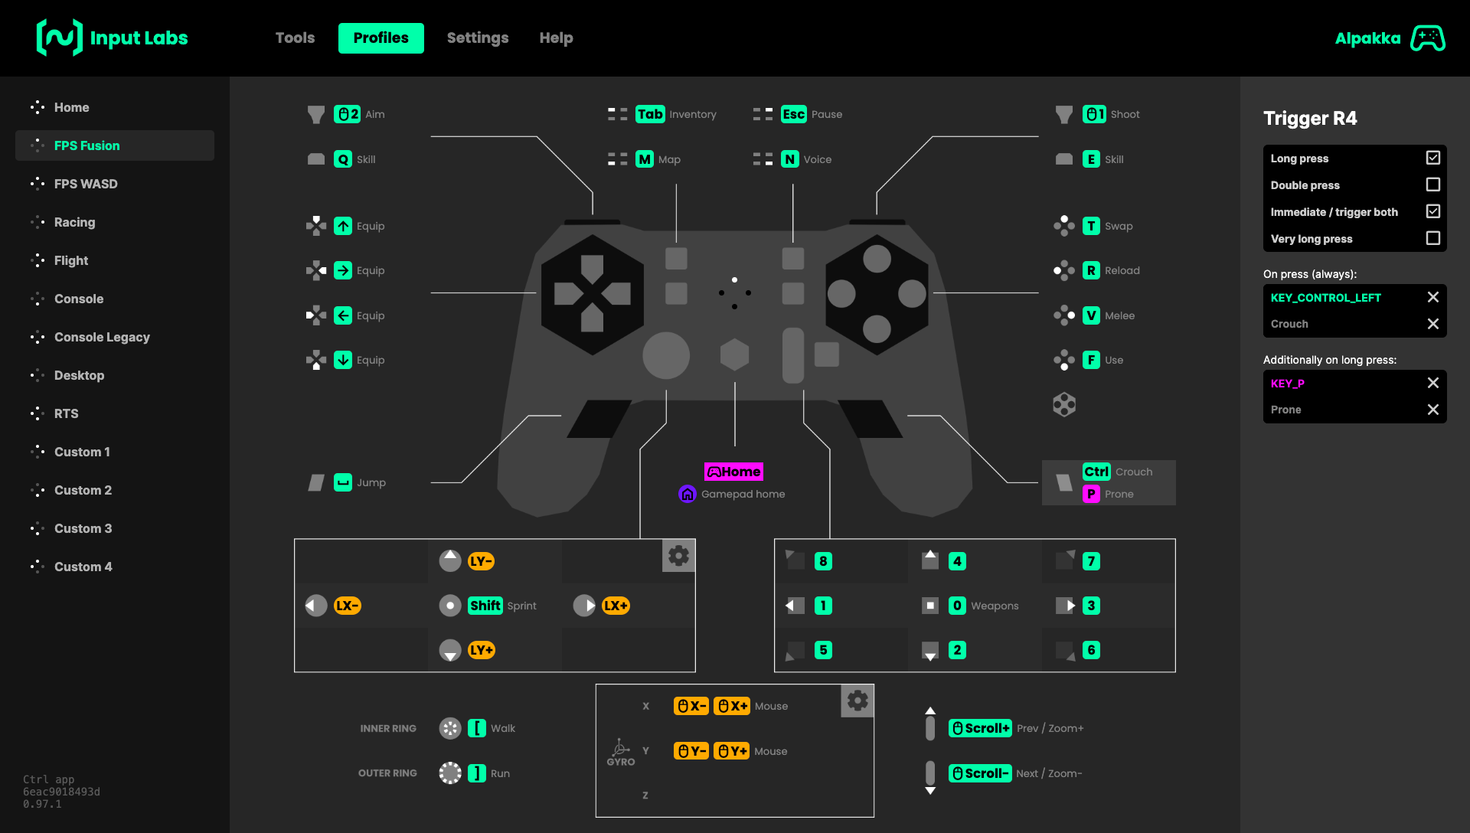Open left thumbstick settings gear
Image resolution: width=1470 pixels, height=833 pixels.
[x=678, y=556]
